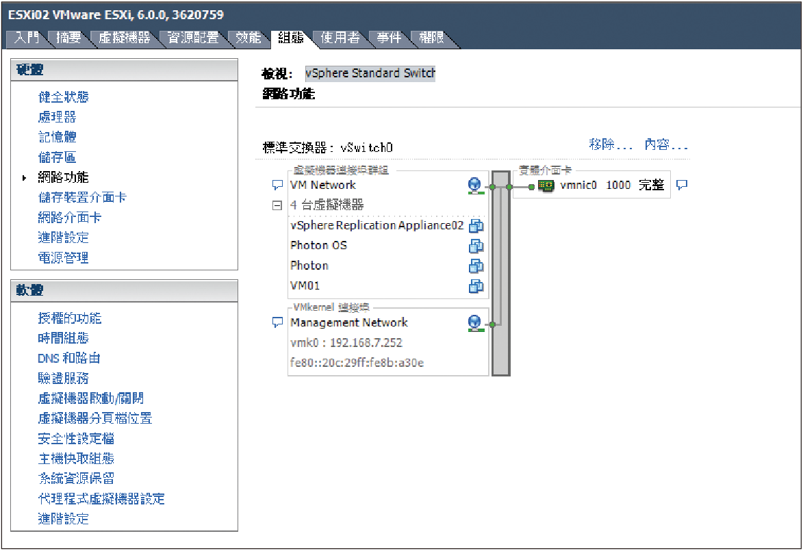Go to the 效能 tab
Image resolution: width=803 pixels, height=551 pixels.
coord(248,38)
